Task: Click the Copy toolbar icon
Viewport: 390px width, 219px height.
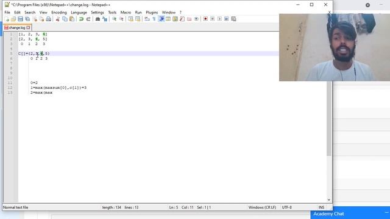Action: coord(65,19)
